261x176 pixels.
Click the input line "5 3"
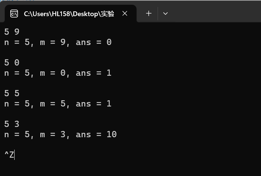pos(12,124)
